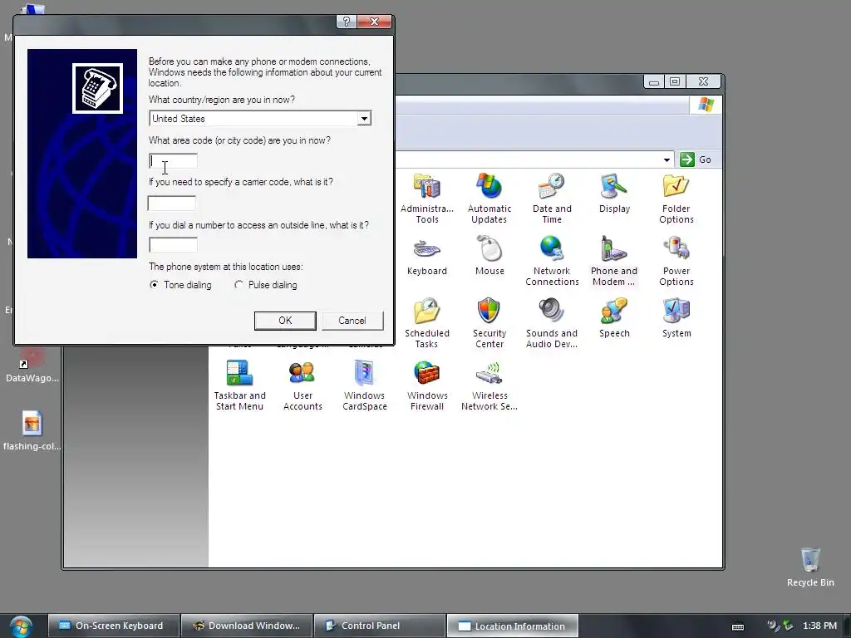Open Mouse settings icon

coord(489,256)
